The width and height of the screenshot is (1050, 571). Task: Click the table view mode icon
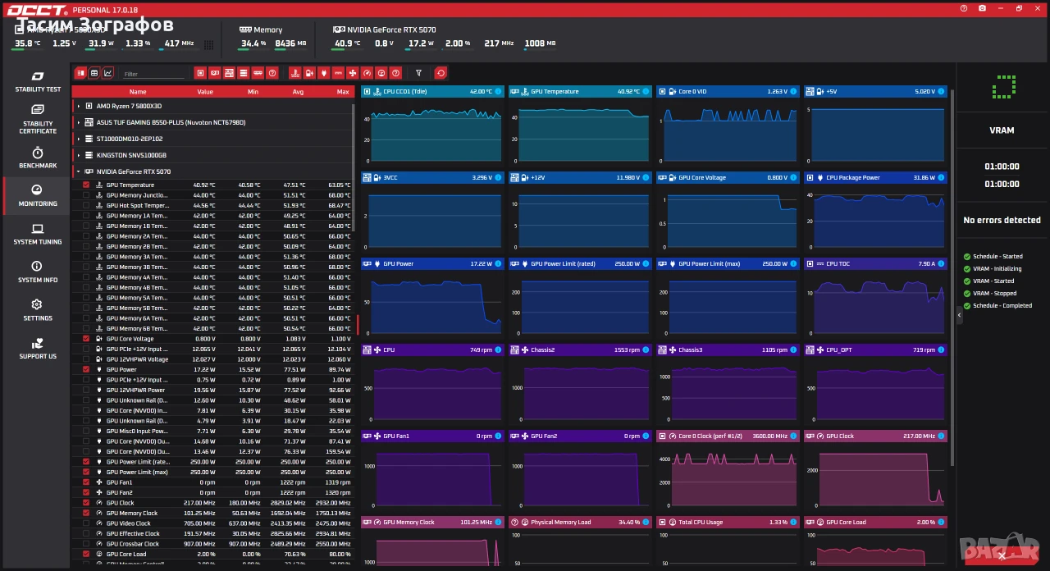[x=94, y=73]
